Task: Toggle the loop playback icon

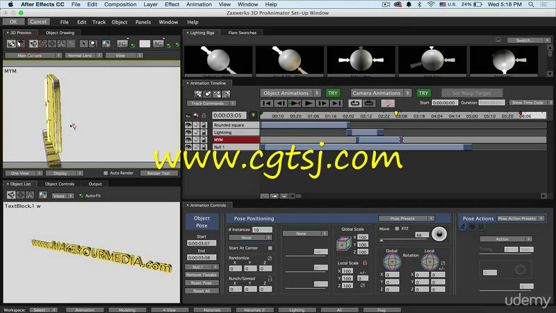Action: pyautogui.click(x=354, y=103)
